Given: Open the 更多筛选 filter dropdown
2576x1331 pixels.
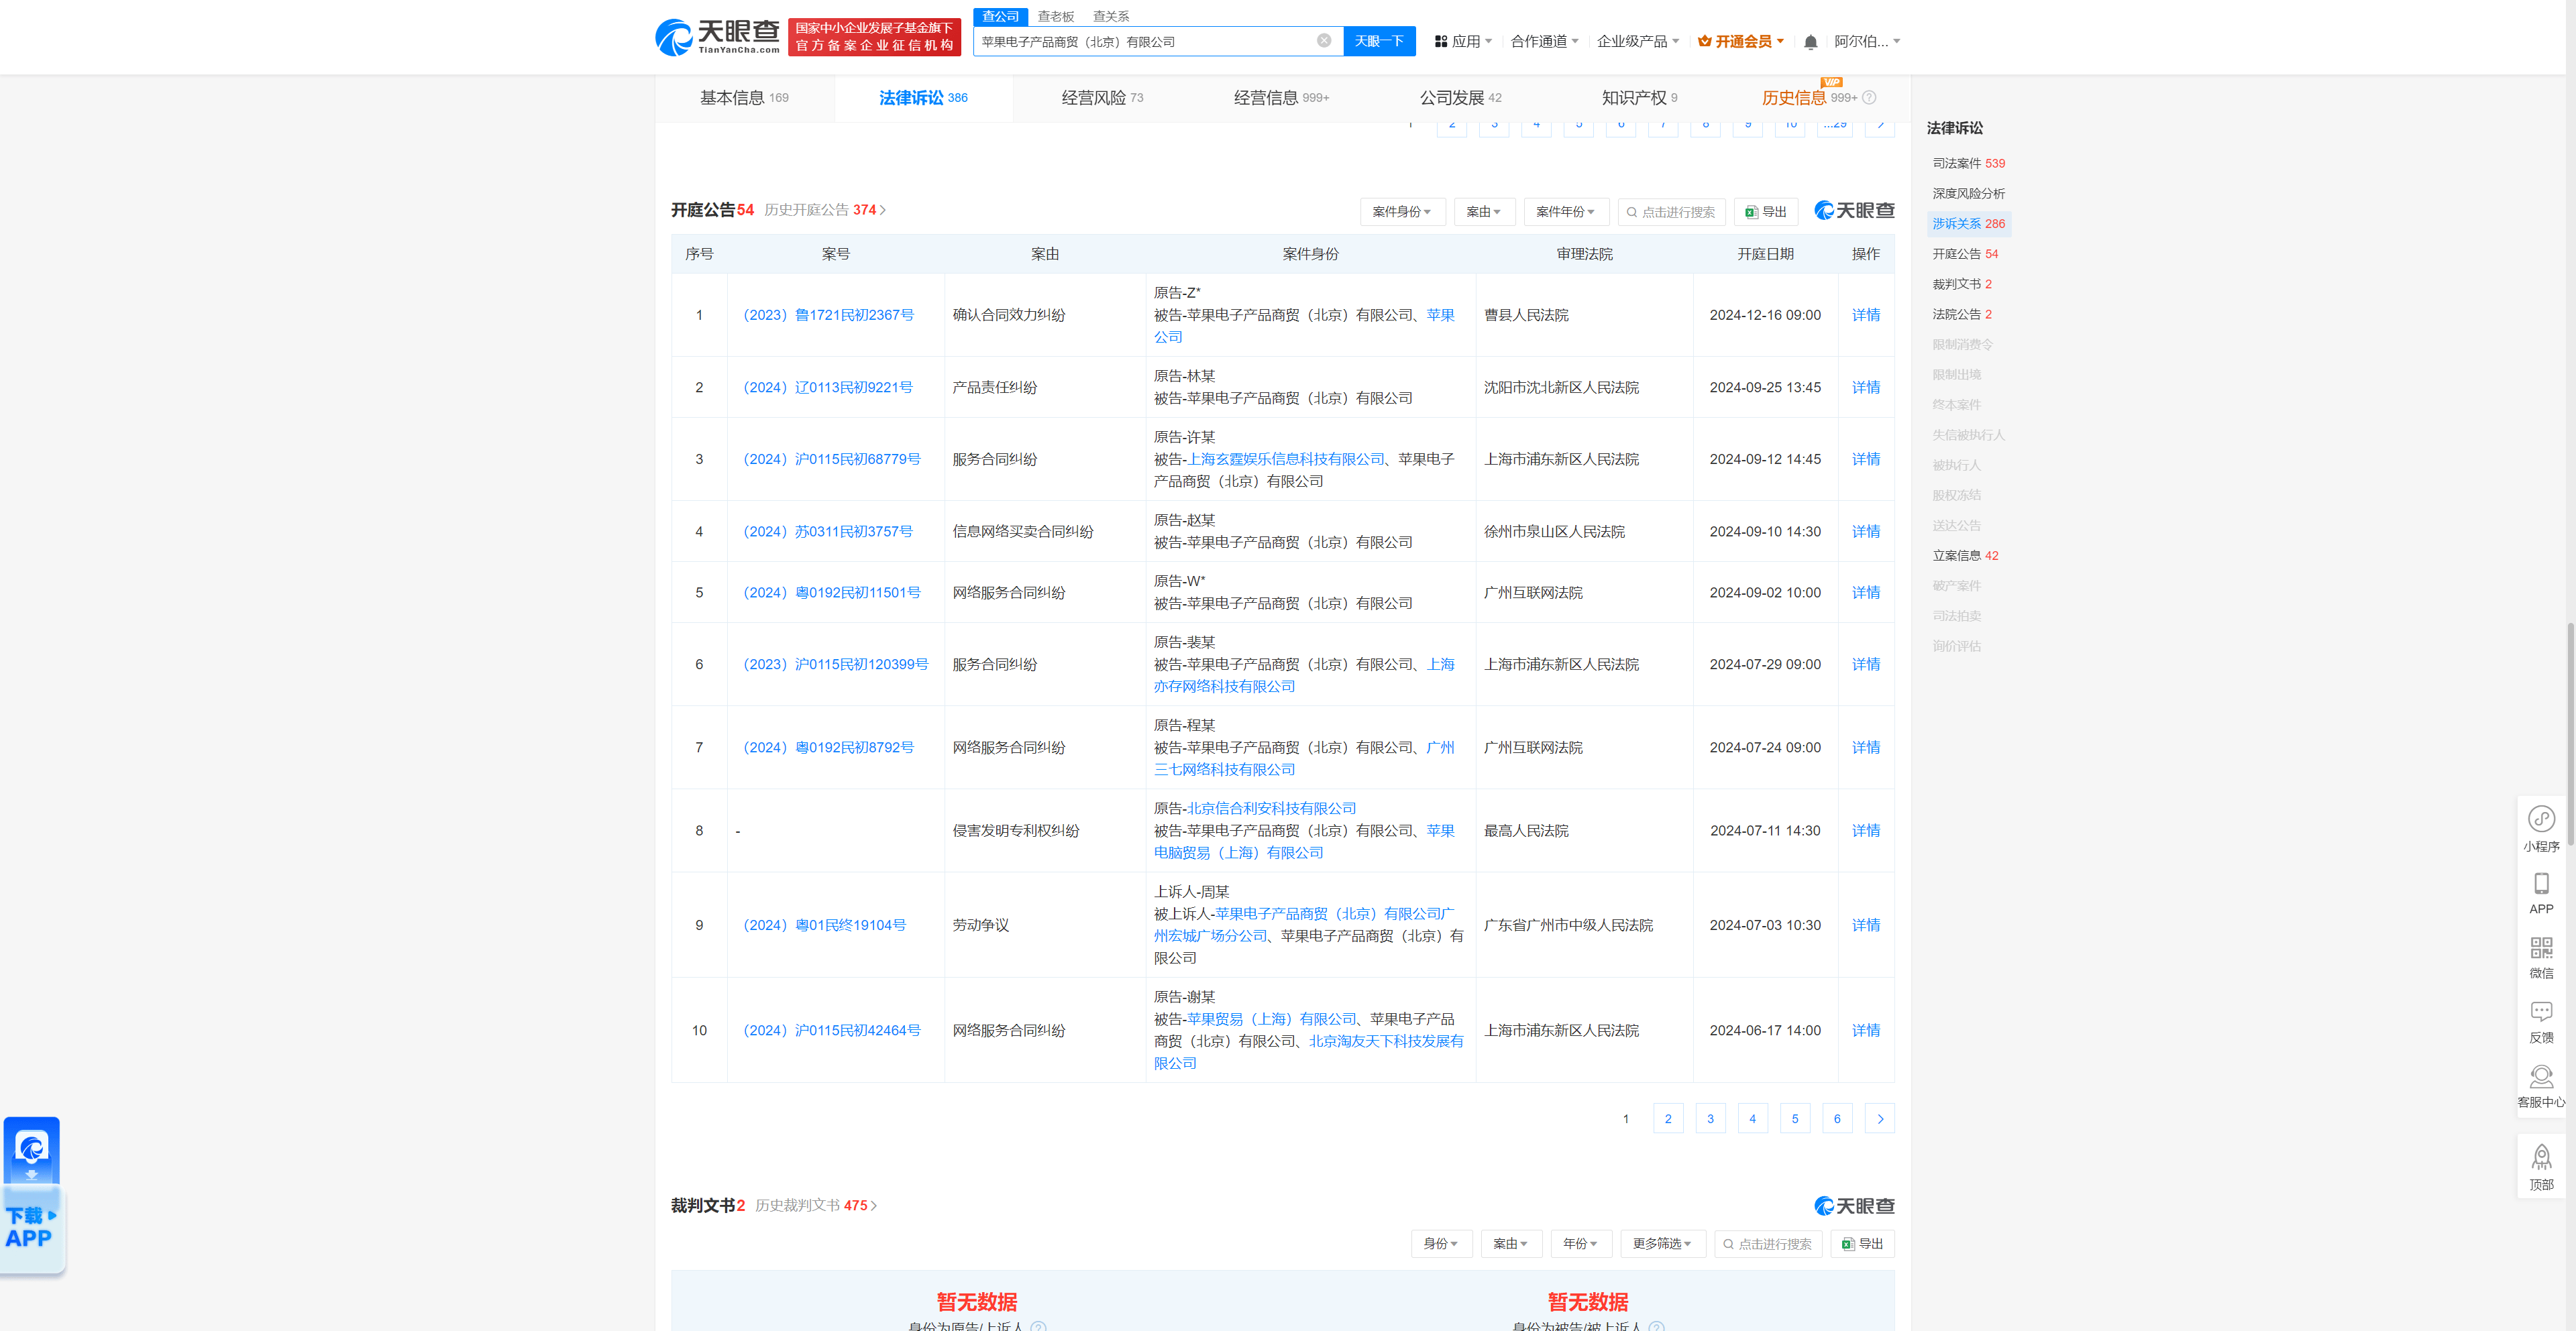Looking at the screenshot, I should pyautogui.click(x=1662, y=1244).
